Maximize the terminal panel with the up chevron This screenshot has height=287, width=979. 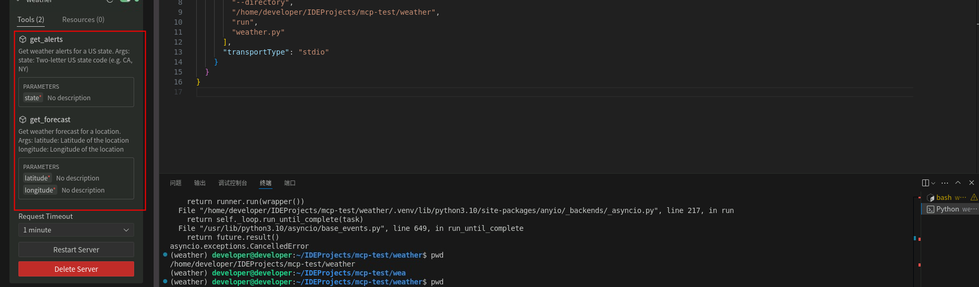click(958, 183)
